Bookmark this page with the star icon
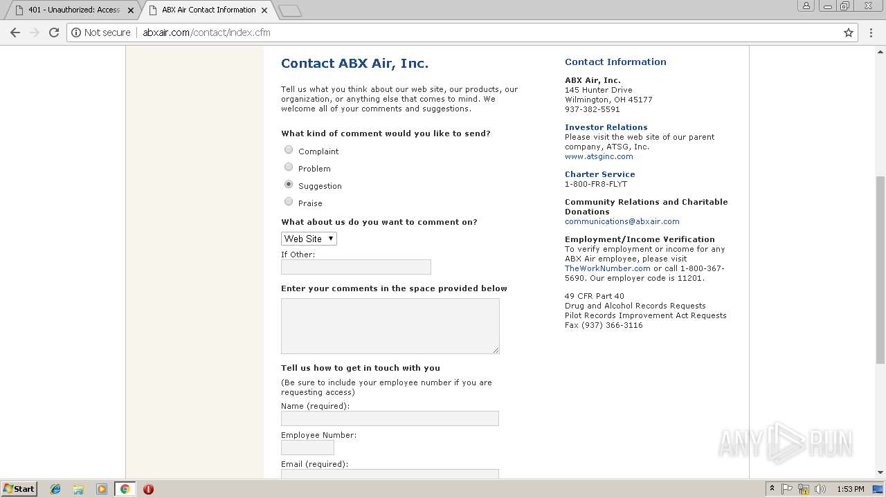The image size is (886, 498). pos(849,33)
